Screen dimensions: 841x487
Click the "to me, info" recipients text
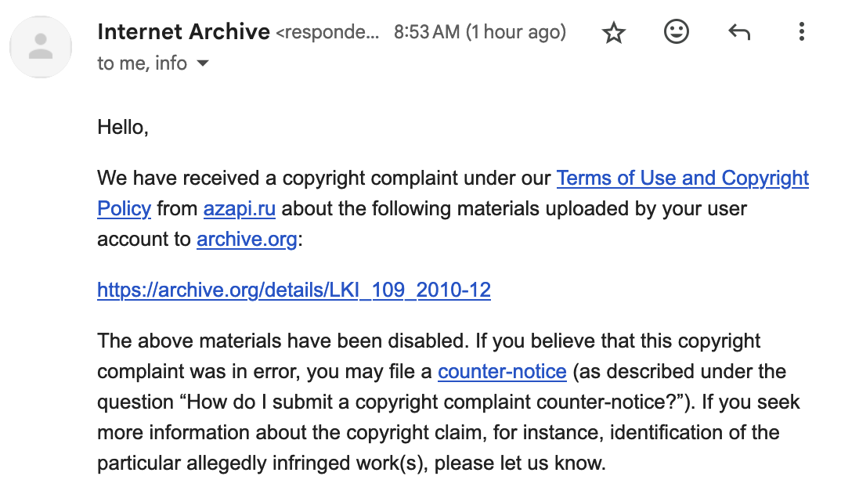click(142, 63)
